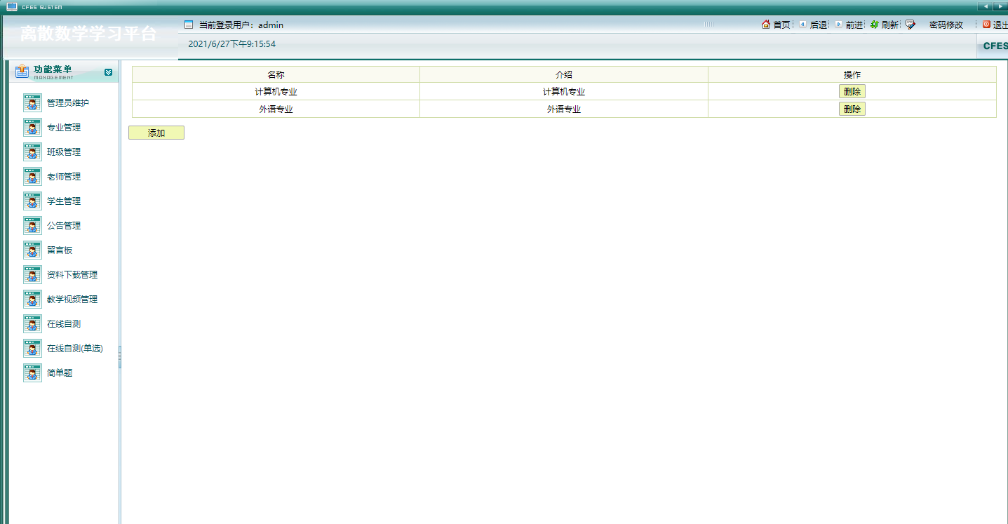Click the window icon before 当前登录用户
Image resolution: width=1008 pixels, height=524 pixels.
pos(189,25)
